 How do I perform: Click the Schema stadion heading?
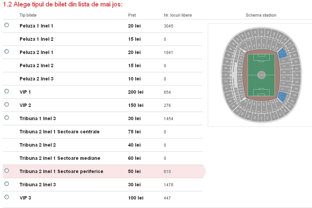pyautogui.click(x=261, y=15)
